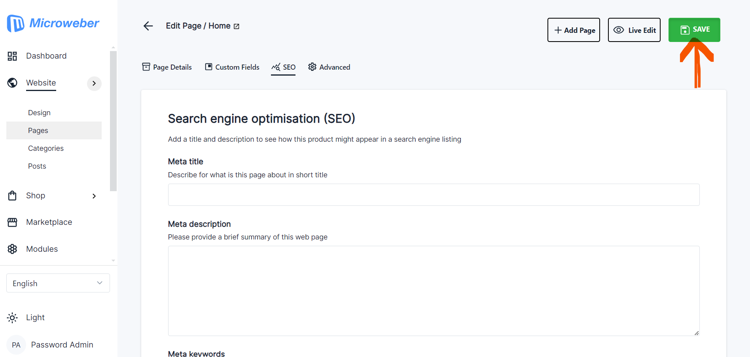Open Home page via external link icon
This screenshot has height=357, width=750.
[x=237, y=27]
